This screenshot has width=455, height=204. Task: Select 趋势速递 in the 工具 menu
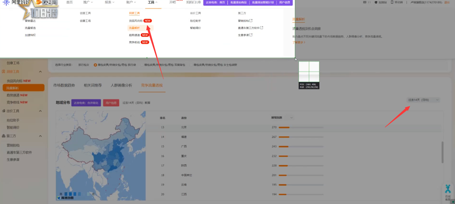click(134, 35)
